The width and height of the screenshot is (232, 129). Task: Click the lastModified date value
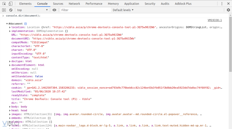tap(50, 92)
